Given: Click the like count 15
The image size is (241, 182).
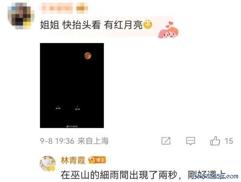Looking at the screenshot, I should [x=229, y=141].
